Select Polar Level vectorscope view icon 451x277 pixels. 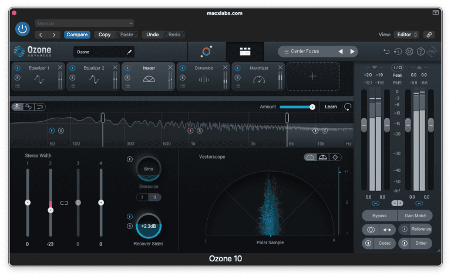(323, 157)
